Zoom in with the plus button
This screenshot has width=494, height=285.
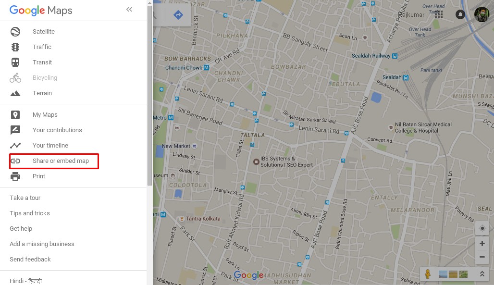click(482, 243)
